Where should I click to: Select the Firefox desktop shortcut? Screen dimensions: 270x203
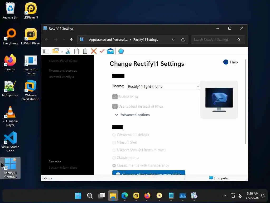(x=10, y=62)
